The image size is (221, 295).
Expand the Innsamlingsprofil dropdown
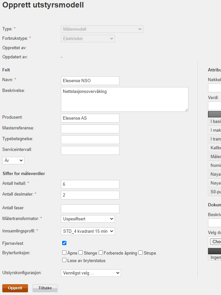(x=88, y=231)
